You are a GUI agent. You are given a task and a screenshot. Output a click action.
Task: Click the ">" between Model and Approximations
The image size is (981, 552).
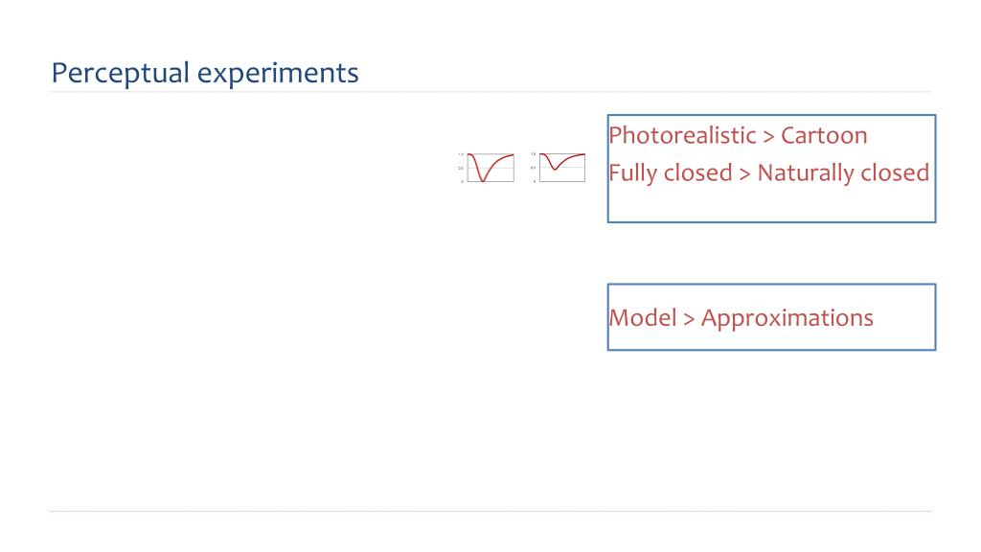(x=689, y=319)
